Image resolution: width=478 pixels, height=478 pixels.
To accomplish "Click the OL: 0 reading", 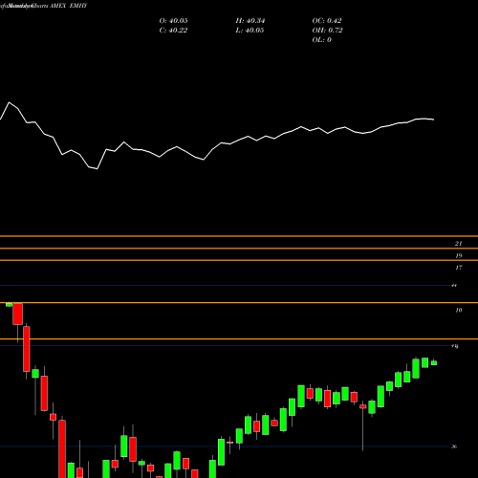I will pyautogui.click(x=322, y=40).
